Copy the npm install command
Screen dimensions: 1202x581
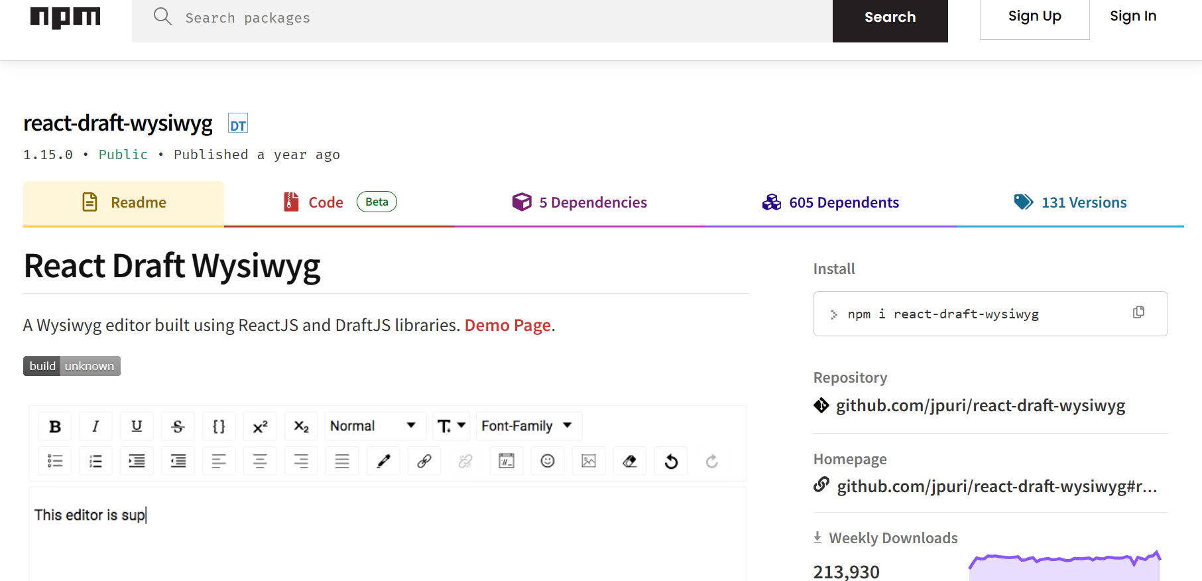[x=1138, y=312]
